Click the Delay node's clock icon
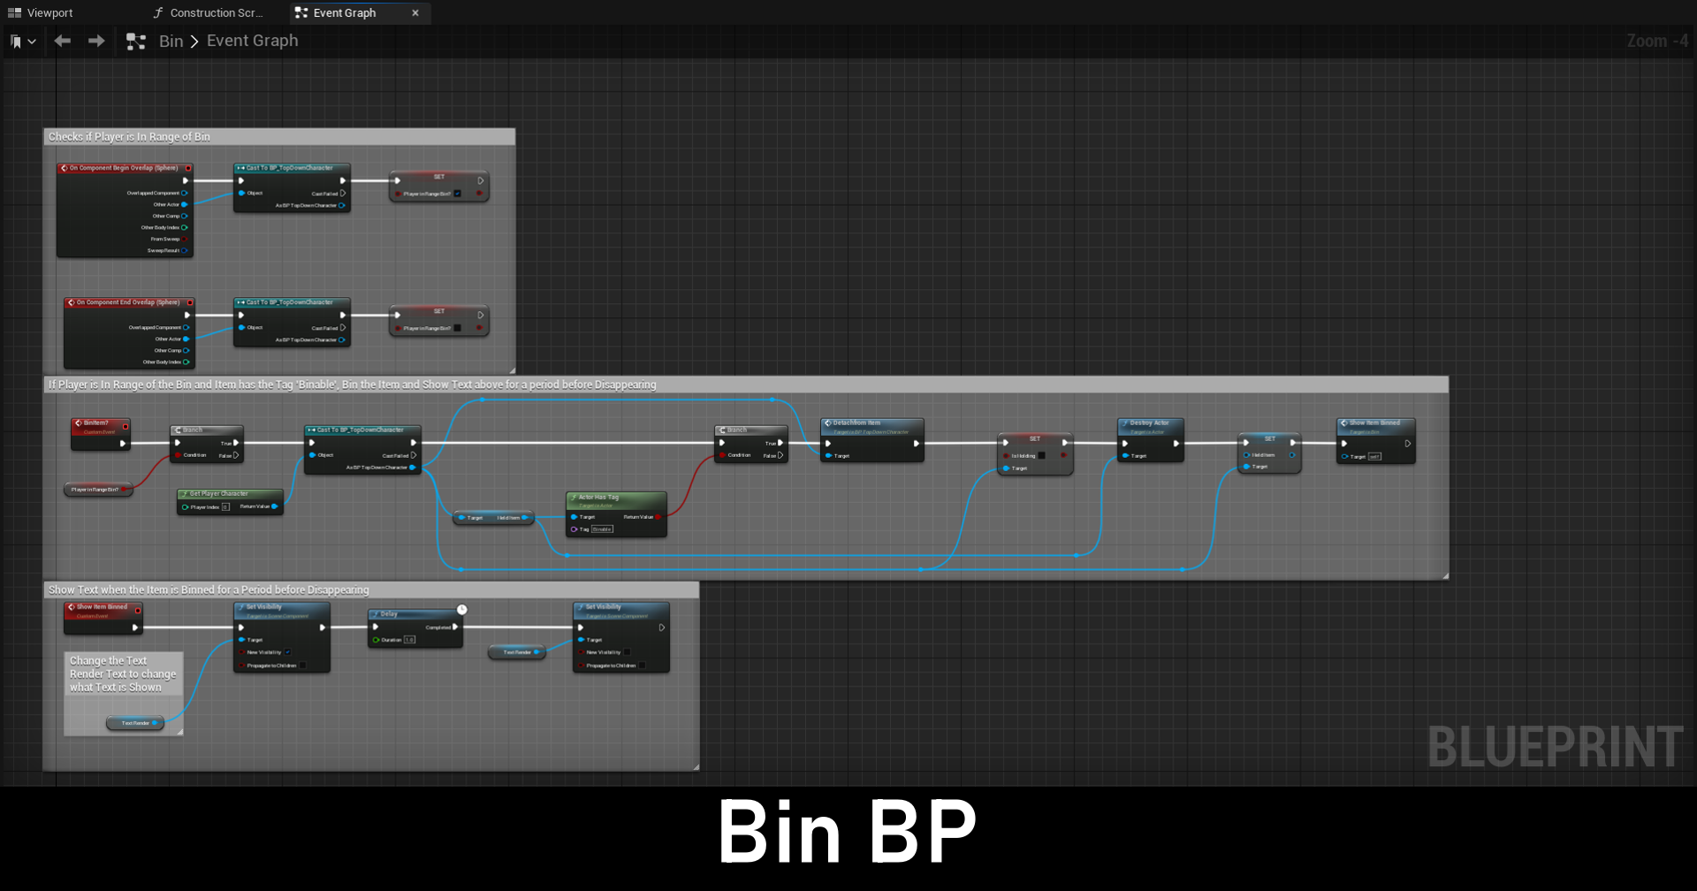Viewport: 1697px width, 891px height. tap(461, 610)
